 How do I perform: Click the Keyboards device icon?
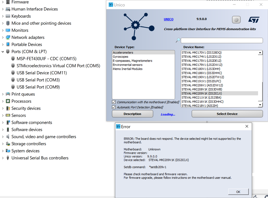[8, 16]
